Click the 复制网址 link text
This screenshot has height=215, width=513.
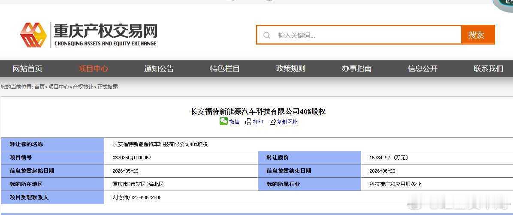coord(287,122)
